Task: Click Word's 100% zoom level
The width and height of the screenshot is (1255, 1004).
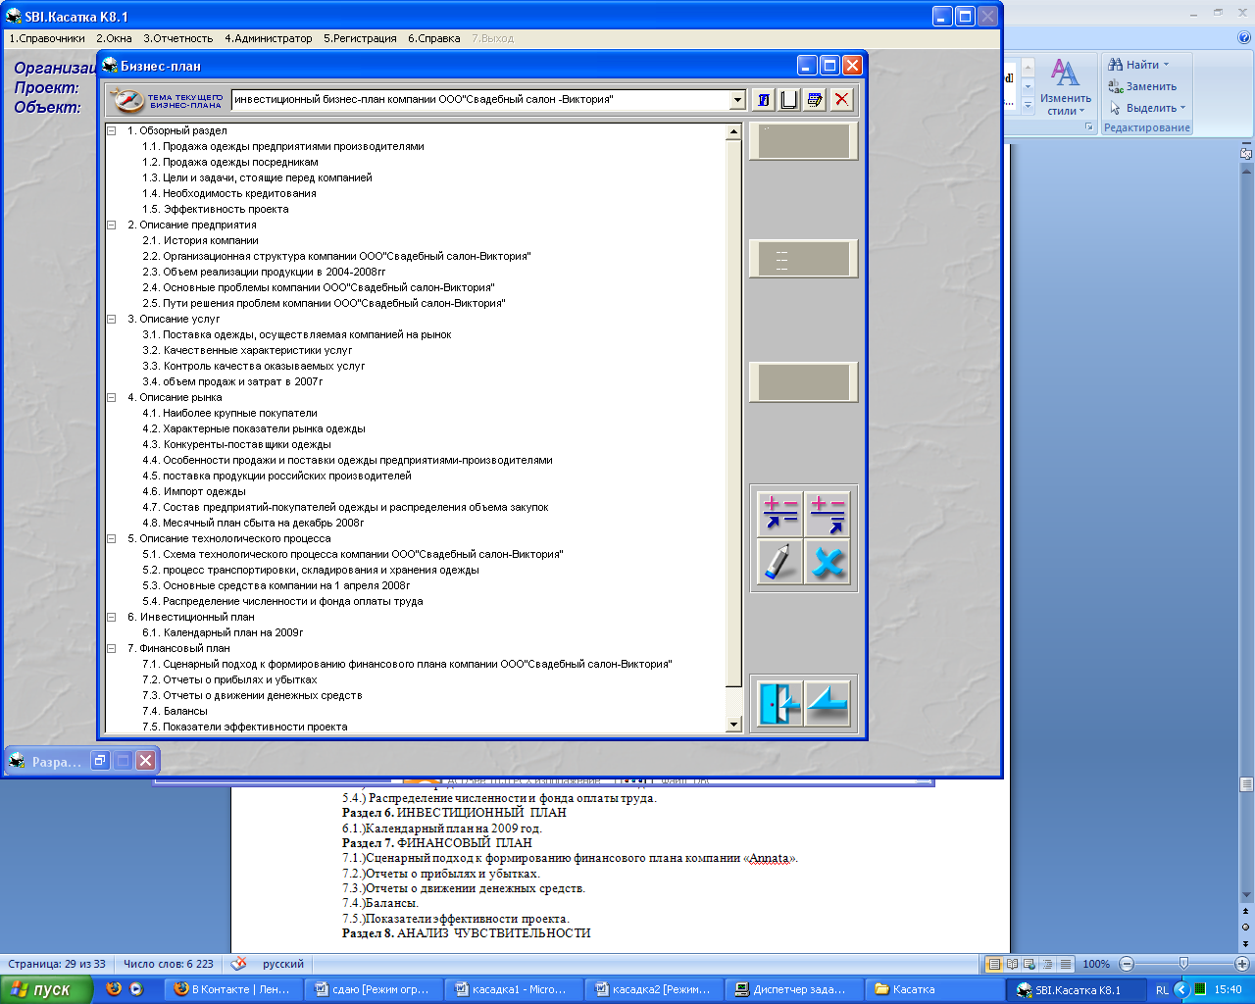Action: (1096, 964)
